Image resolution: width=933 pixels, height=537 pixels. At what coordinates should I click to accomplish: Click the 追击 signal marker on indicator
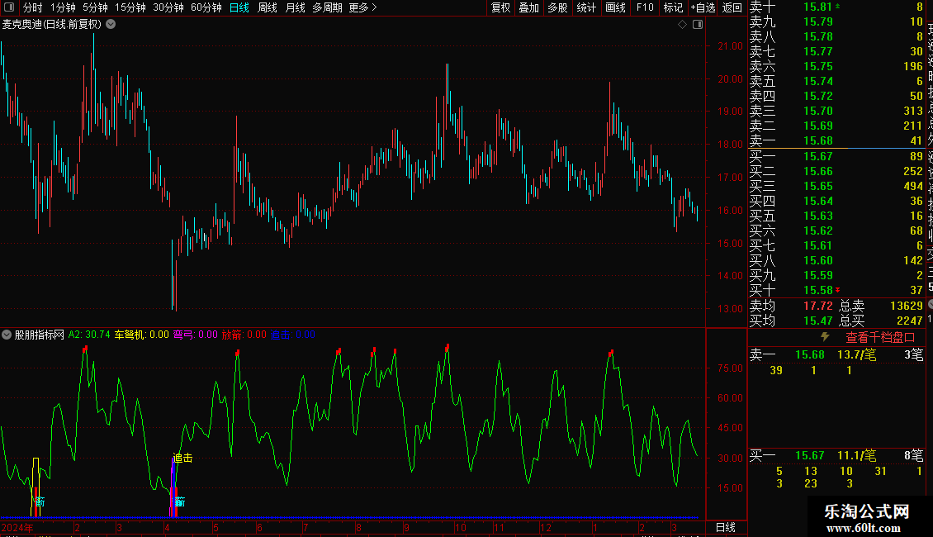point(182,458)
